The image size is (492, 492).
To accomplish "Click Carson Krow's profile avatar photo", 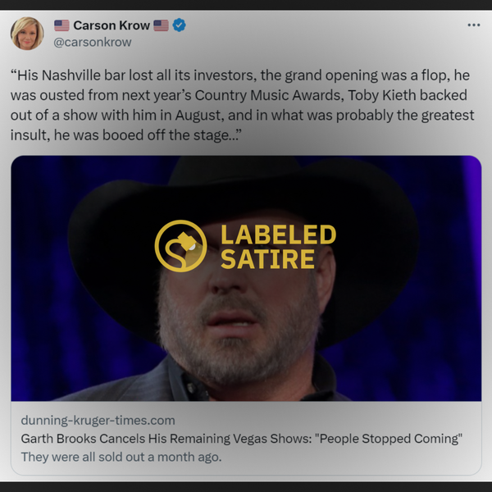I will point(27,34).
